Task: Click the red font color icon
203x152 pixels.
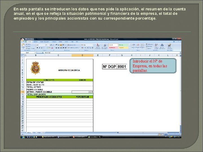Action: [52, 48]
